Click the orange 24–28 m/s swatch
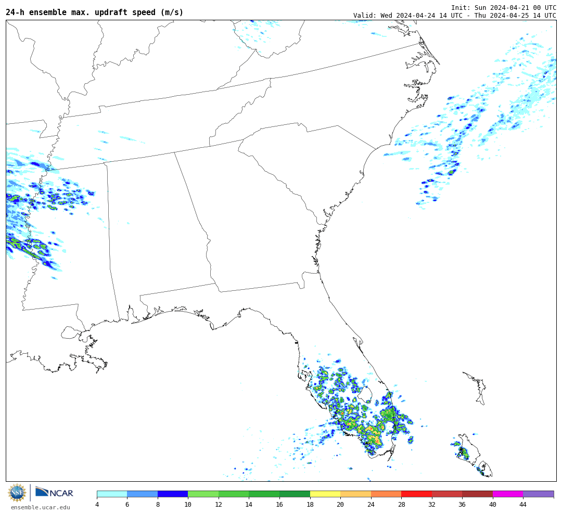 [386, 494]
